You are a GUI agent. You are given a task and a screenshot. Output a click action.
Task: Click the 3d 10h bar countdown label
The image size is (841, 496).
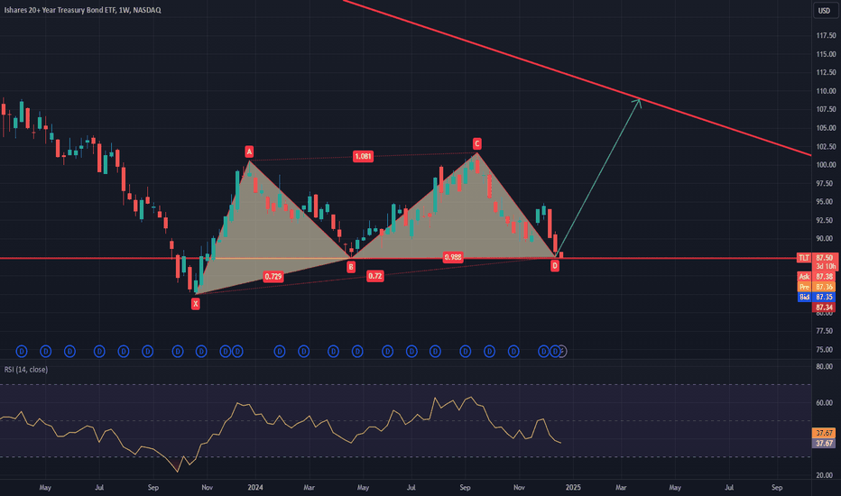pos(826,266)
